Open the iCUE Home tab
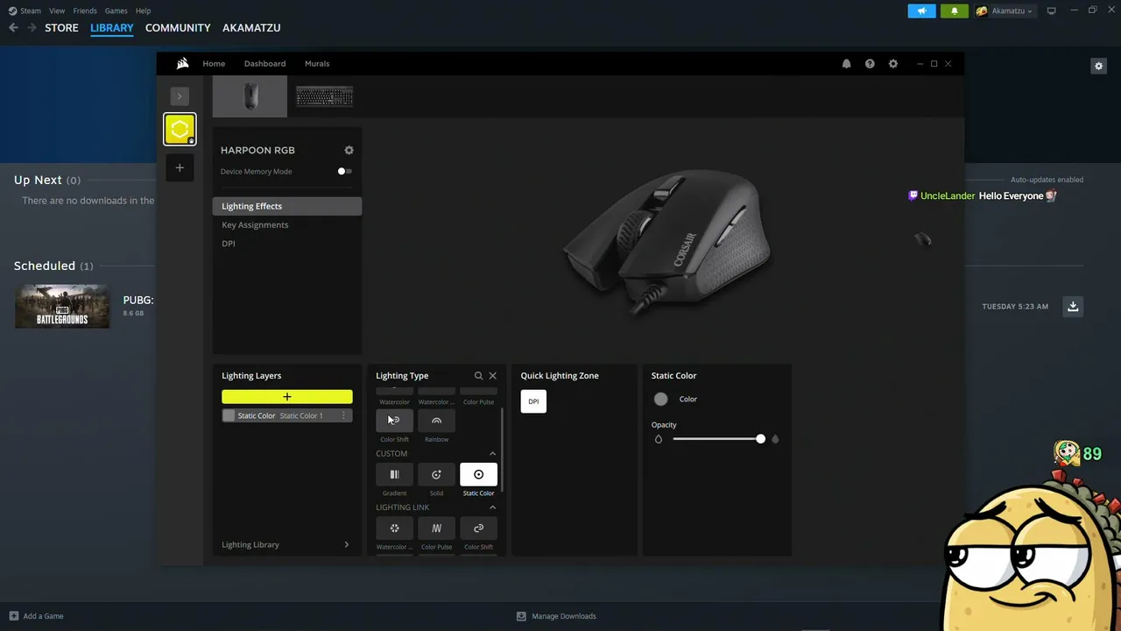The image size is (1121, 631). click(214, 64)
